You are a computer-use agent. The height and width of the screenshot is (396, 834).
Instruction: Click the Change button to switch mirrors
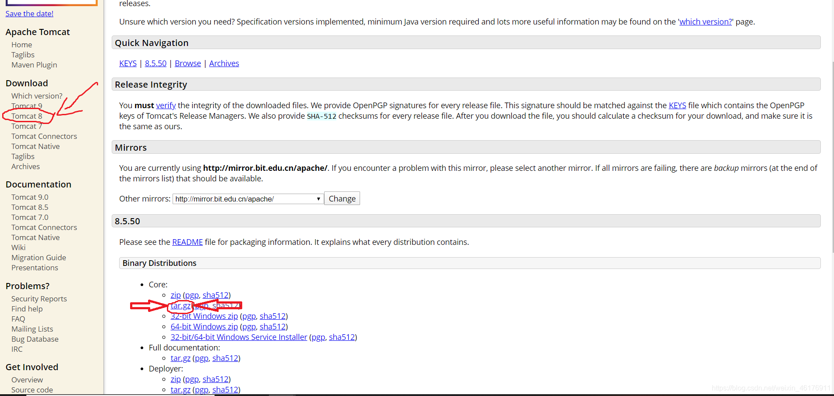coord(342,198)
